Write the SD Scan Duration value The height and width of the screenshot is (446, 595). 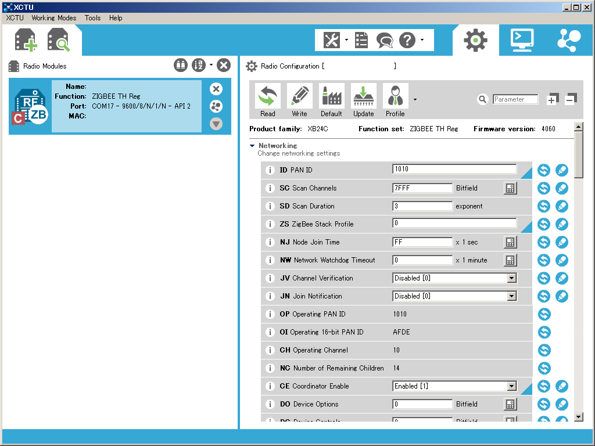(562, 206)
